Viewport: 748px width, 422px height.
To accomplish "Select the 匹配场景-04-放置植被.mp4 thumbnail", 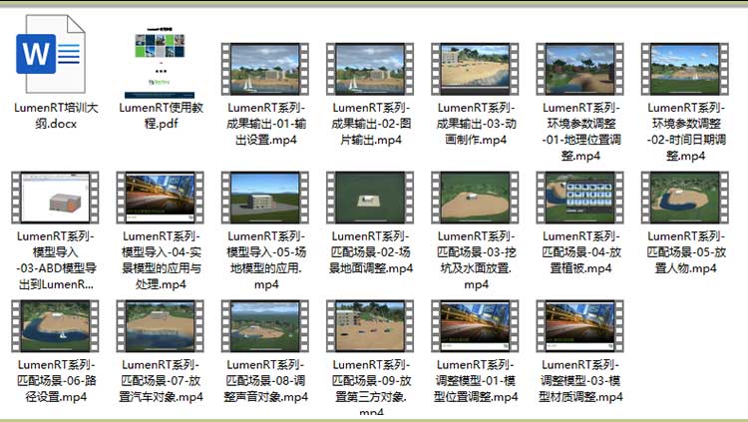I will click(579, 198).
